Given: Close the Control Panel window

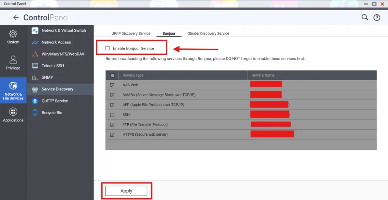Looking at the screenshot, I should [x=382, y=4].
